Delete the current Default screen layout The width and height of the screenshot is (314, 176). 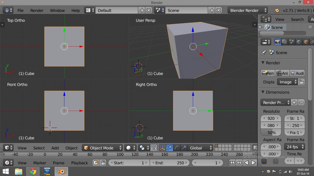point(149,10)
